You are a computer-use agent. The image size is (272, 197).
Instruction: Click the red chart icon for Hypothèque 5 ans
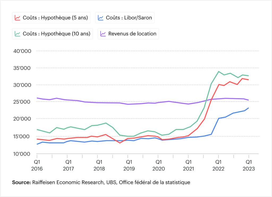pos(17,18)
